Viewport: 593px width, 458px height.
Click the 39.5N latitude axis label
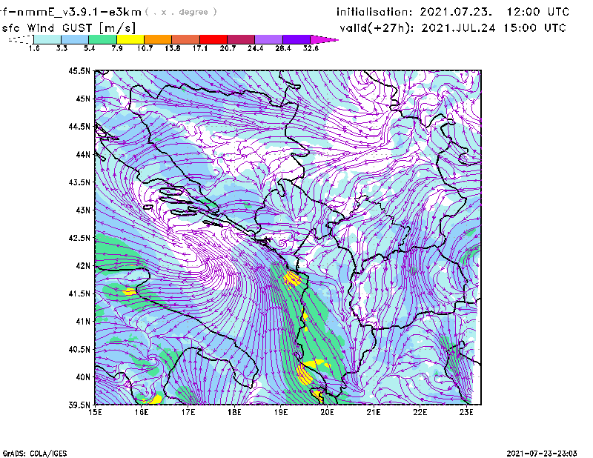[79, 405]
